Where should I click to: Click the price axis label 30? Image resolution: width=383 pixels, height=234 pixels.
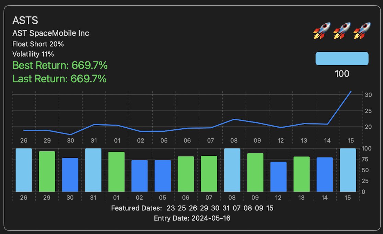(x=368, y=95)
